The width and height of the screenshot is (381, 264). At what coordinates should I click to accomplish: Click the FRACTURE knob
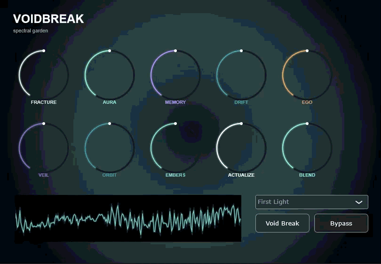44,75
